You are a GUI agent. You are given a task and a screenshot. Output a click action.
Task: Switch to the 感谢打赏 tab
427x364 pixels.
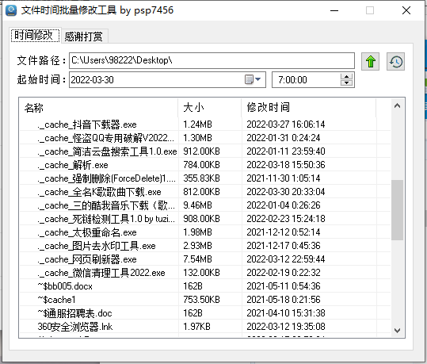84,36
